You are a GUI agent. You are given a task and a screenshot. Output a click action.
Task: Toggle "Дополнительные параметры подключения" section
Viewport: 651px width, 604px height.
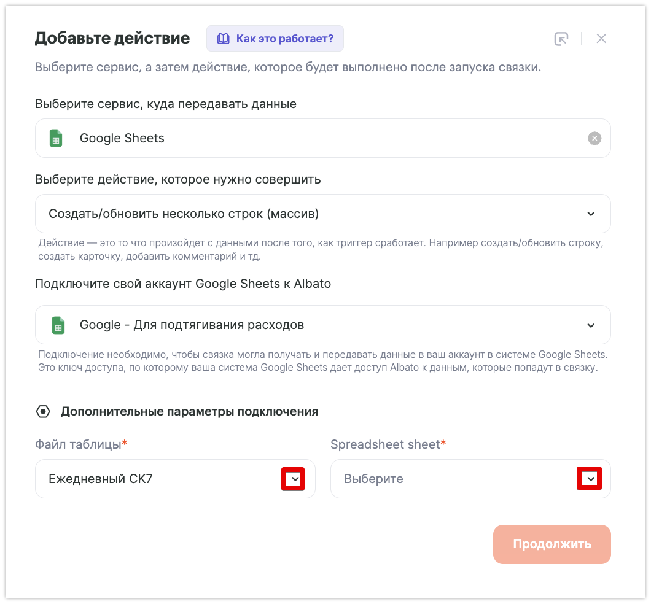[189, 411]
